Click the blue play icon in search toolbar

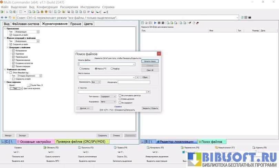(155, 23)
